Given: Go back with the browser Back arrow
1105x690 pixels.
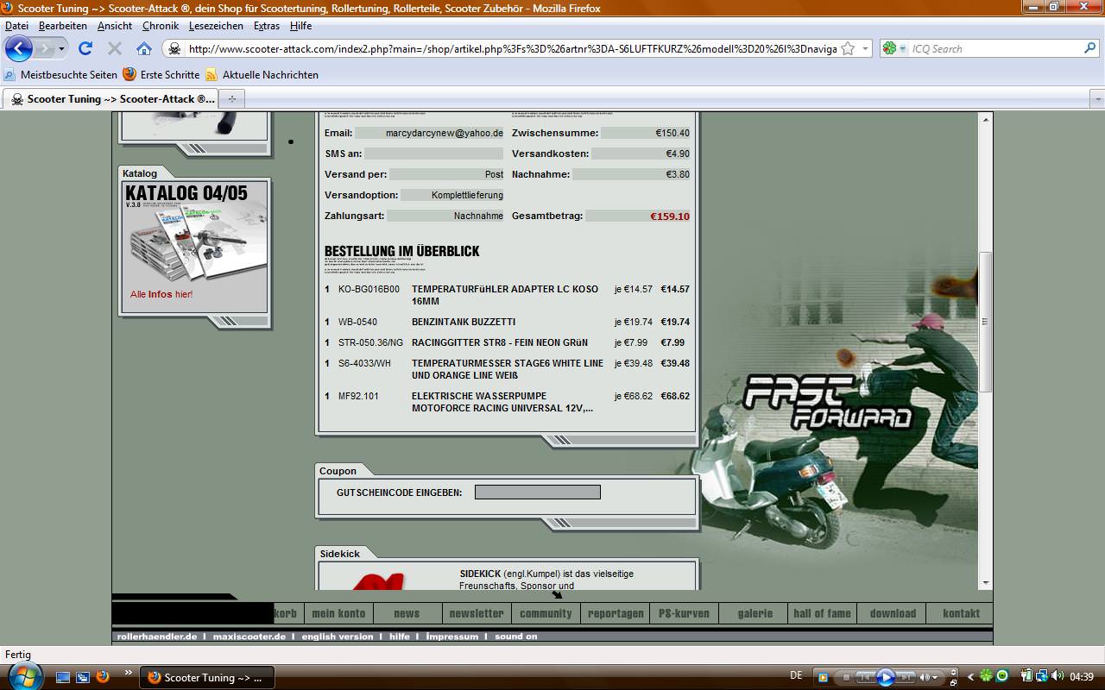Looking at the screenshot, I should [19, 48].
